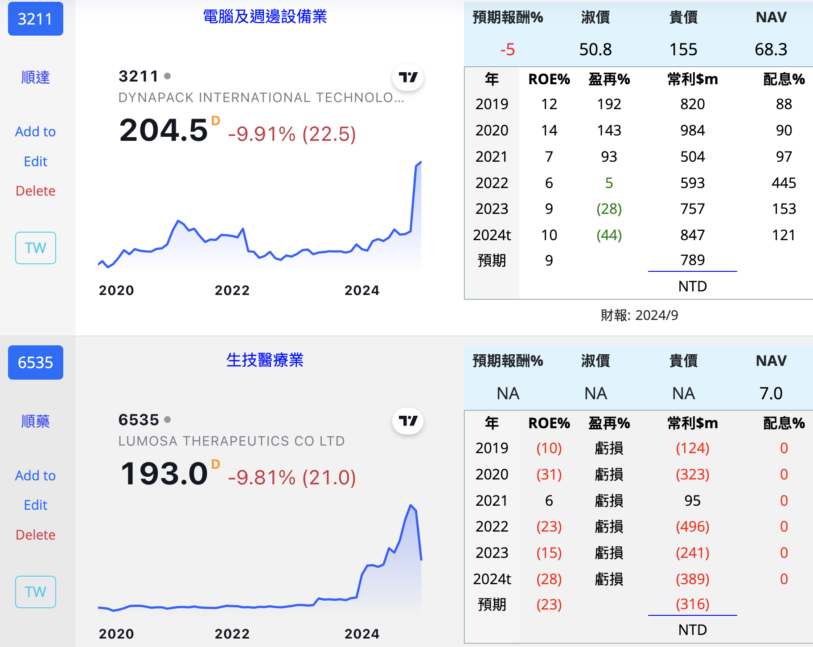Viewport: 813px width, 647px height.
Task: Click 盈再% value 192 for 2019
Action: click(609, 104)
